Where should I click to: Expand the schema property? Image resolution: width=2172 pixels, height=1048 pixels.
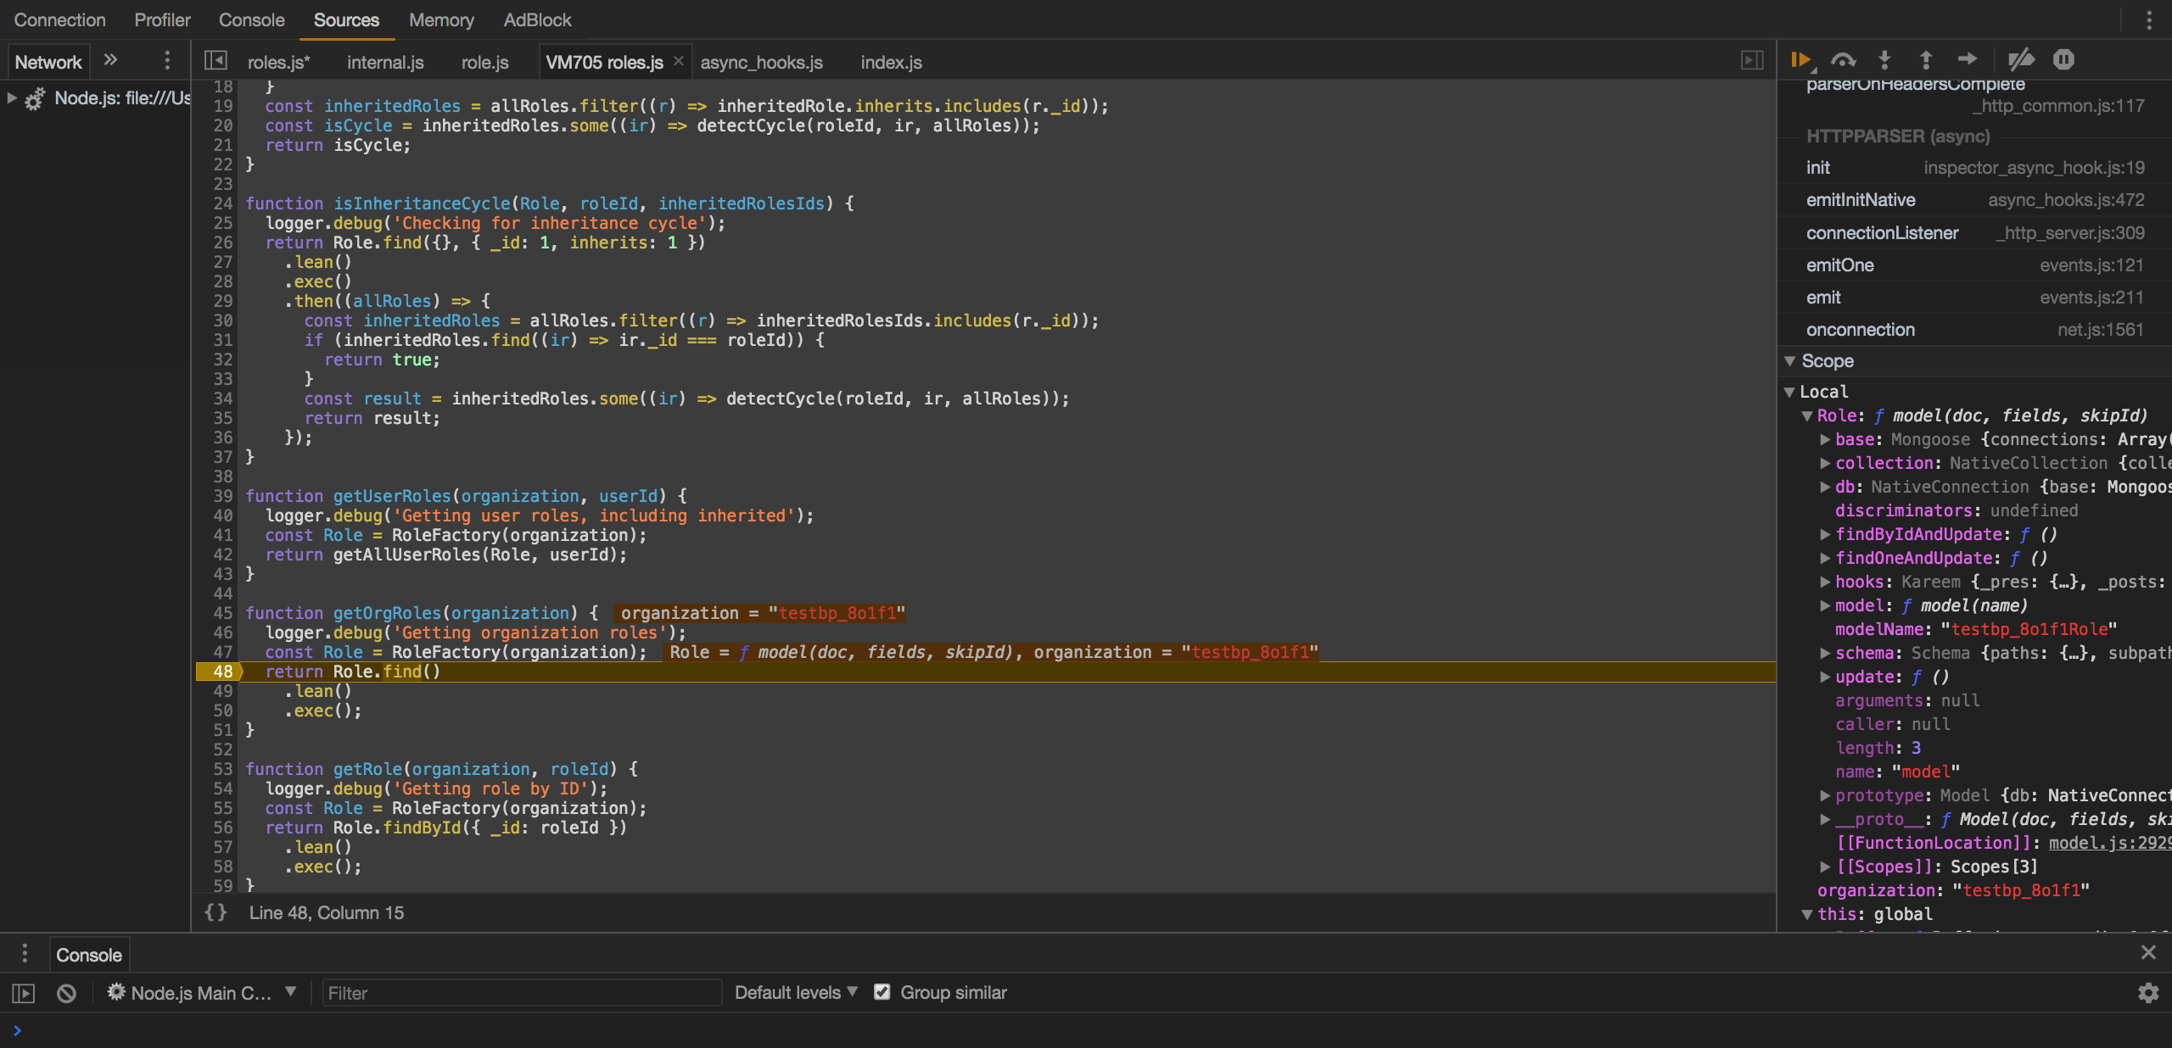[x=1824, y=653]
